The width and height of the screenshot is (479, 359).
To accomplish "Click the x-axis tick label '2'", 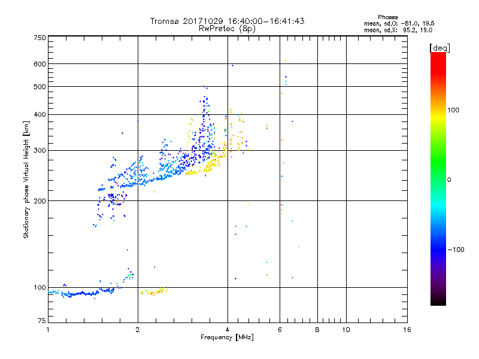I will 138,330.
